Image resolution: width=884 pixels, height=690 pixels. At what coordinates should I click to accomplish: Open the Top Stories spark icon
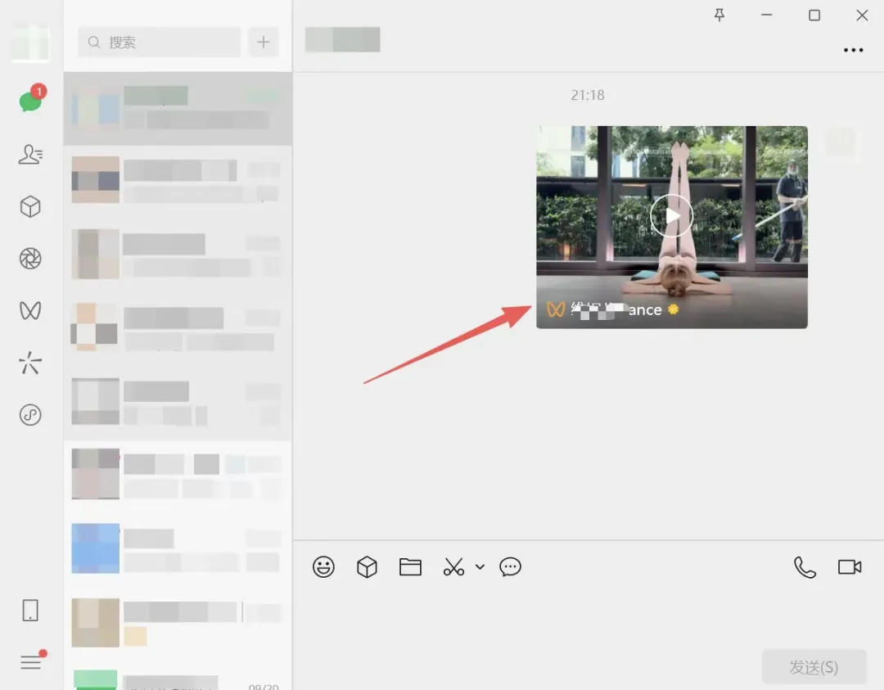pos(30,363)
